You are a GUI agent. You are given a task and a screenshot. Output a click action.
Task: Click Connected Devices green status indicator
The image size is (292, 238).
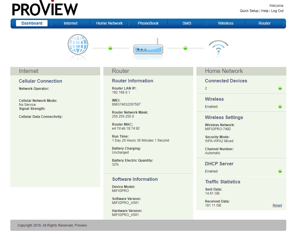pyautogui.click(x=280, y=88)
